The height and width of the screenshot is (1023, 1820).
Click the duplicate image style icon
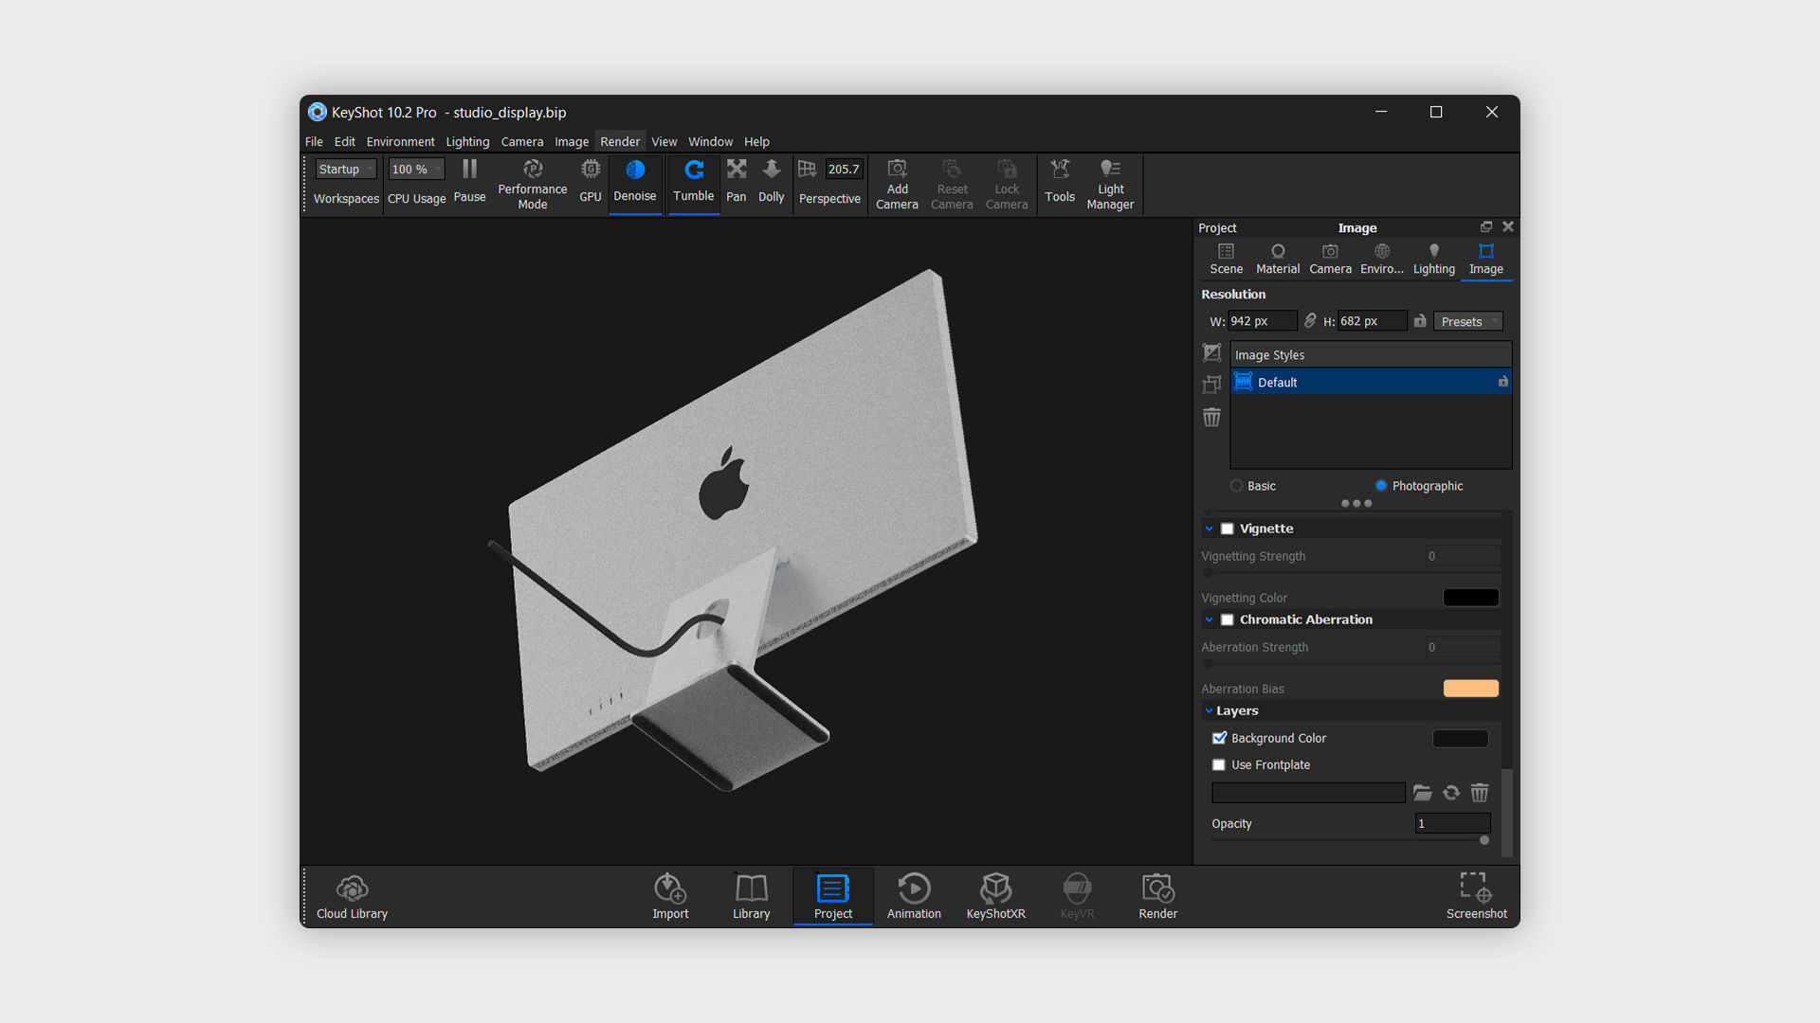point(1211,385)
